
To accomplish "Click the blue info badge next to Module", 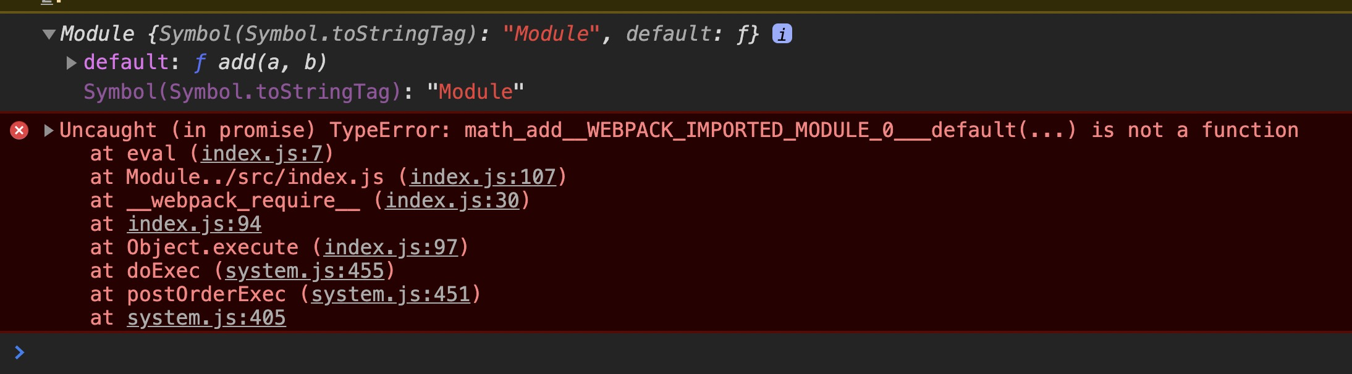I will pos(781,33).
